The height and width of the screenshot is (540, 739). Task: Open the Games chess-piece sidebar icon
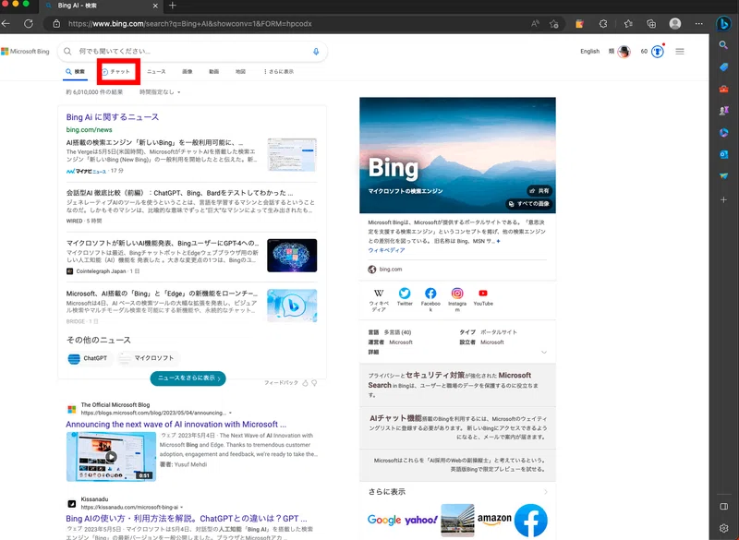click(x=723, y=111)
